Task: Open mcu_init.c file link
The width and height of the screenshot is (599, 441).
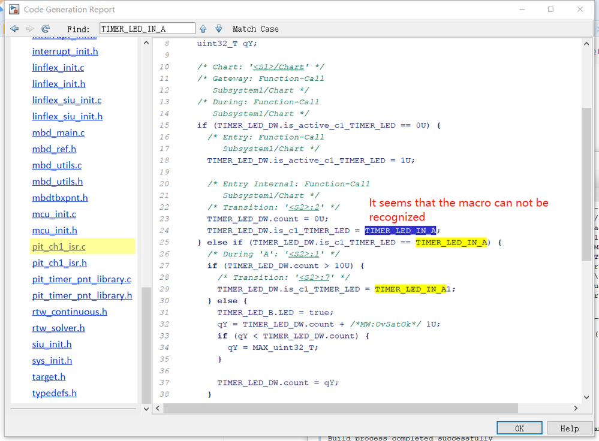Action: point(54,214)
